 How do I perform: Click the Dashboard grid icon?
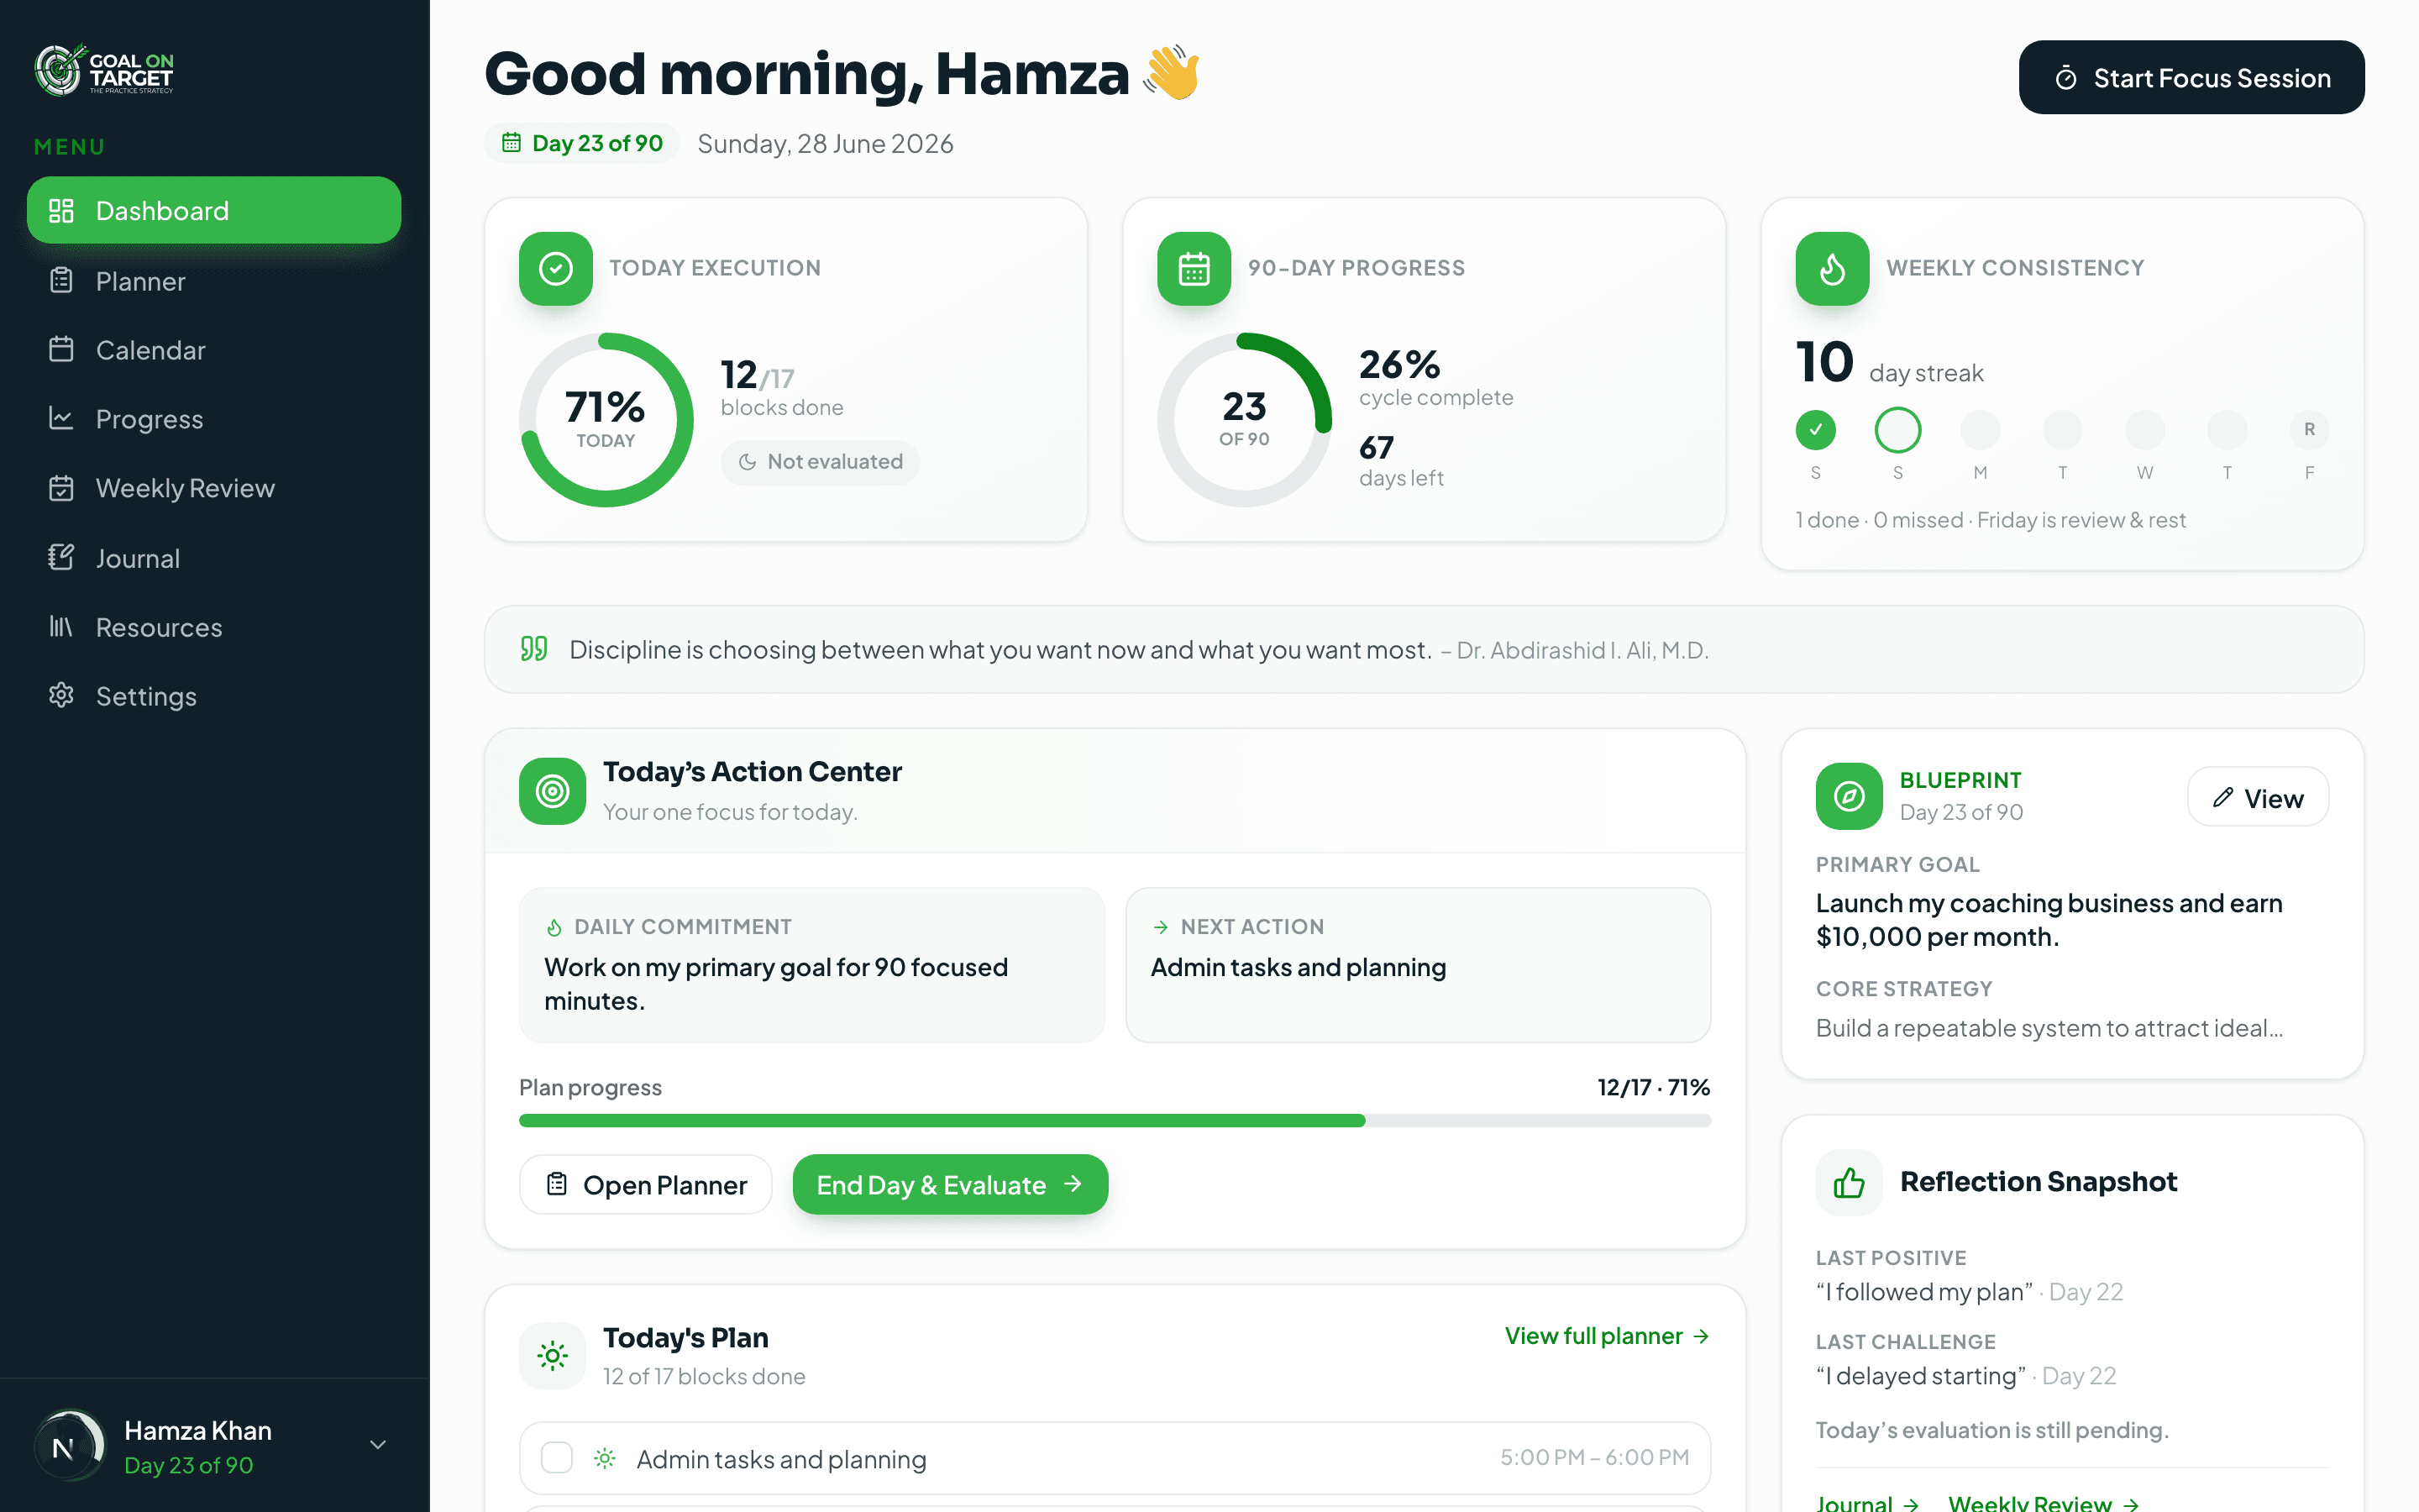click(61, 210)
